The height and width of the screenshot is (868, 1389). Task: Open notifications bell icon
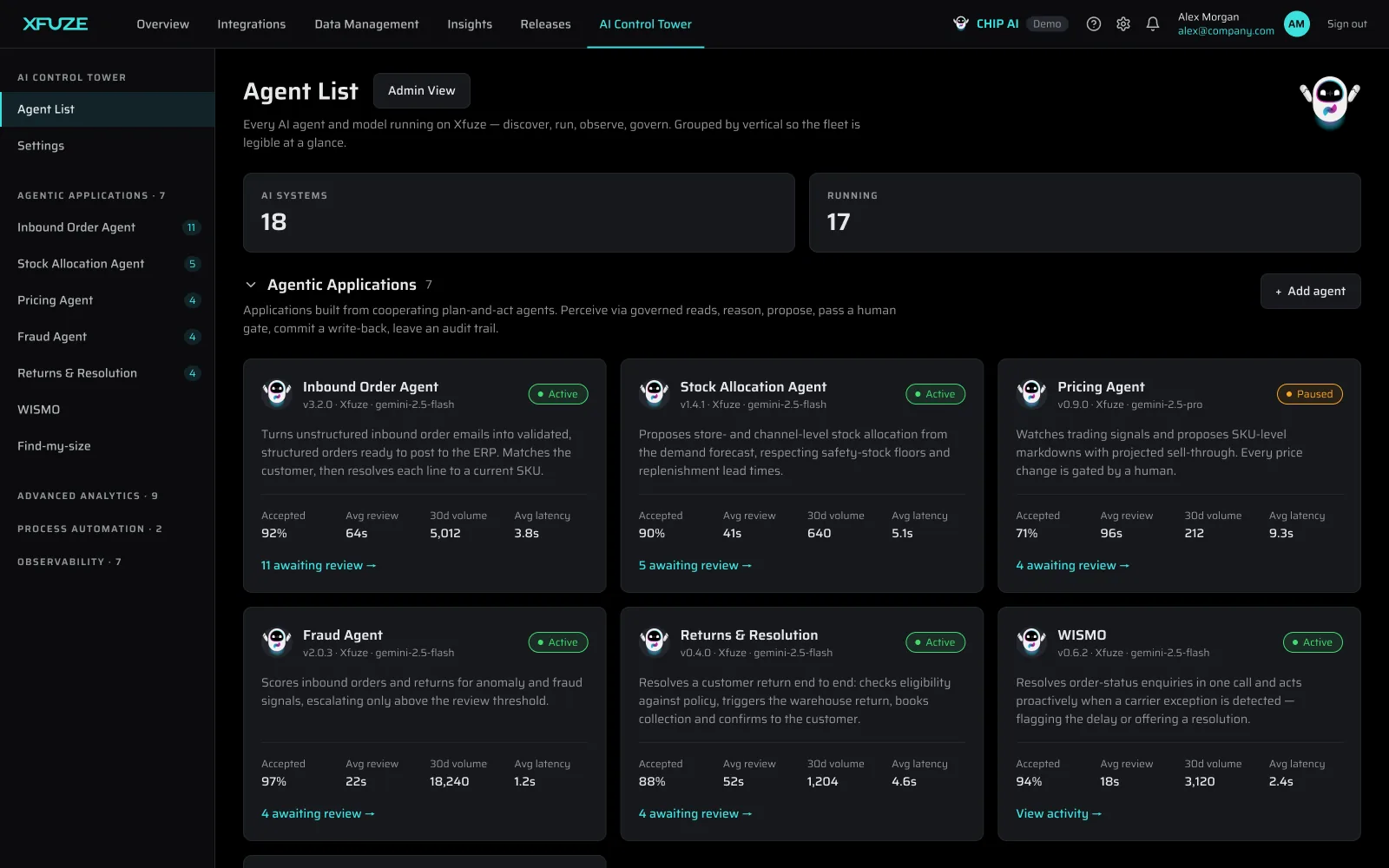1153,24
